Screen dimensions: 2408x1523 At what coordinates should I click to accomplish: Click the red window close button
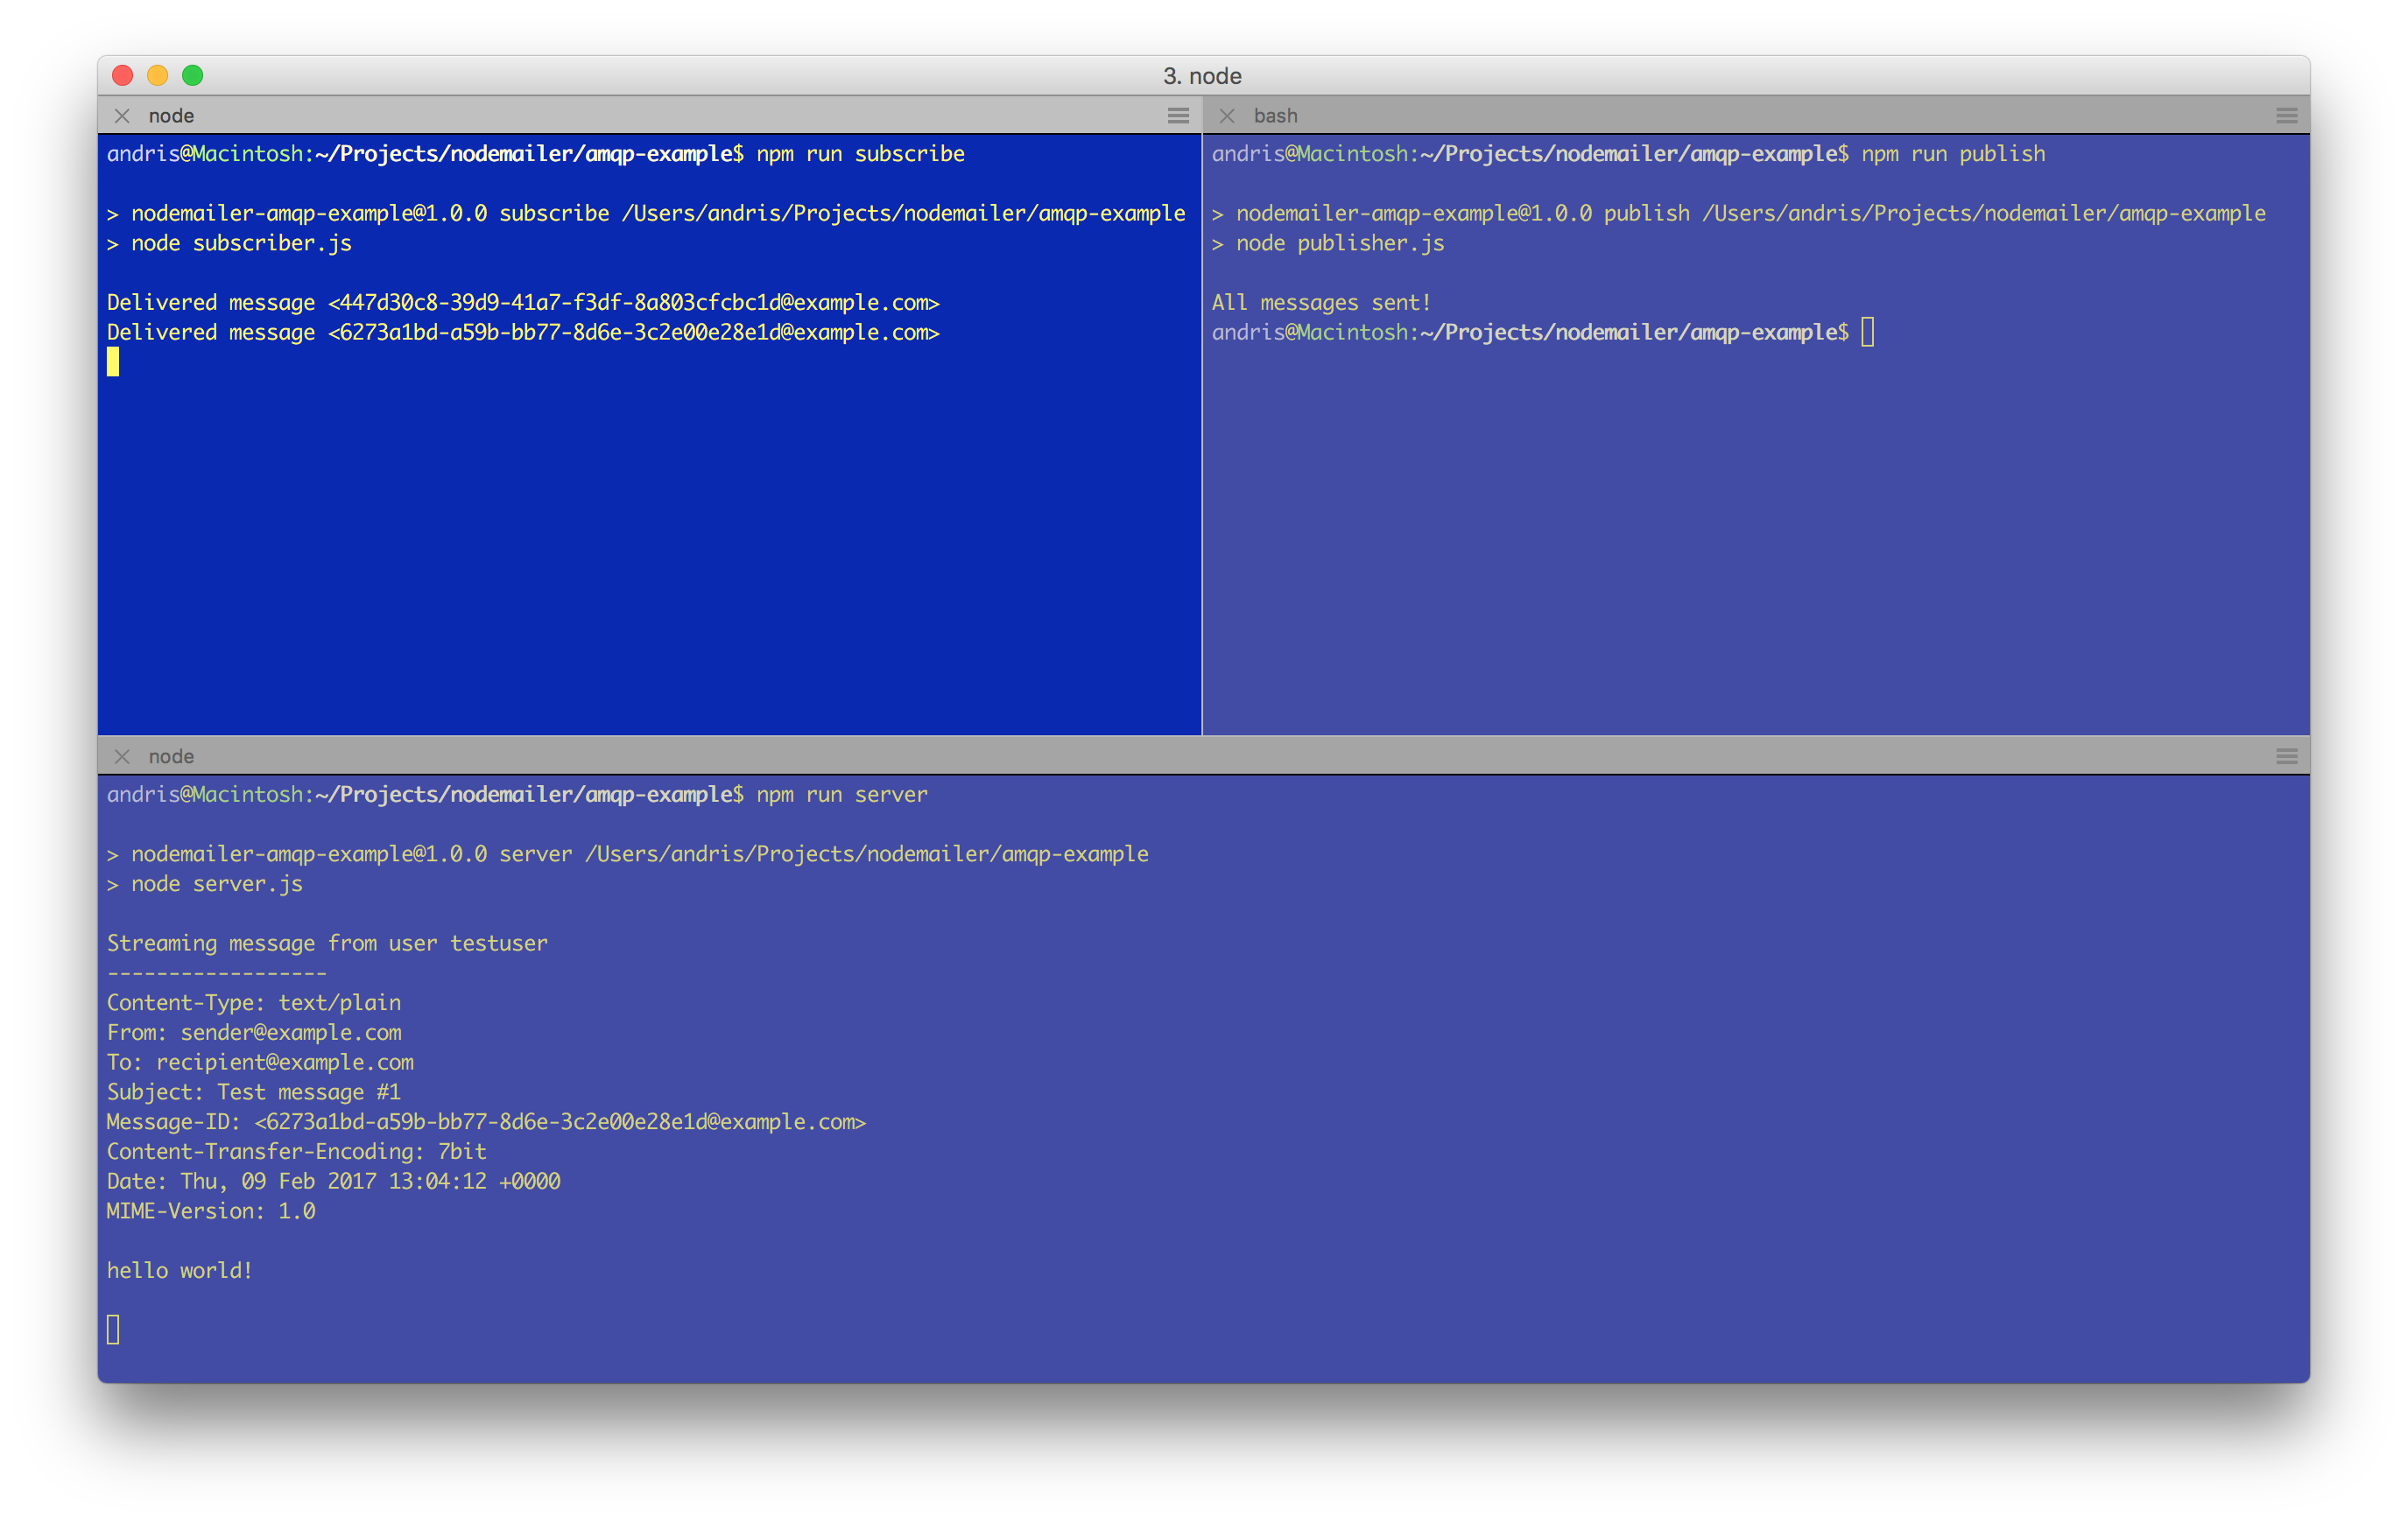[123, 76]
